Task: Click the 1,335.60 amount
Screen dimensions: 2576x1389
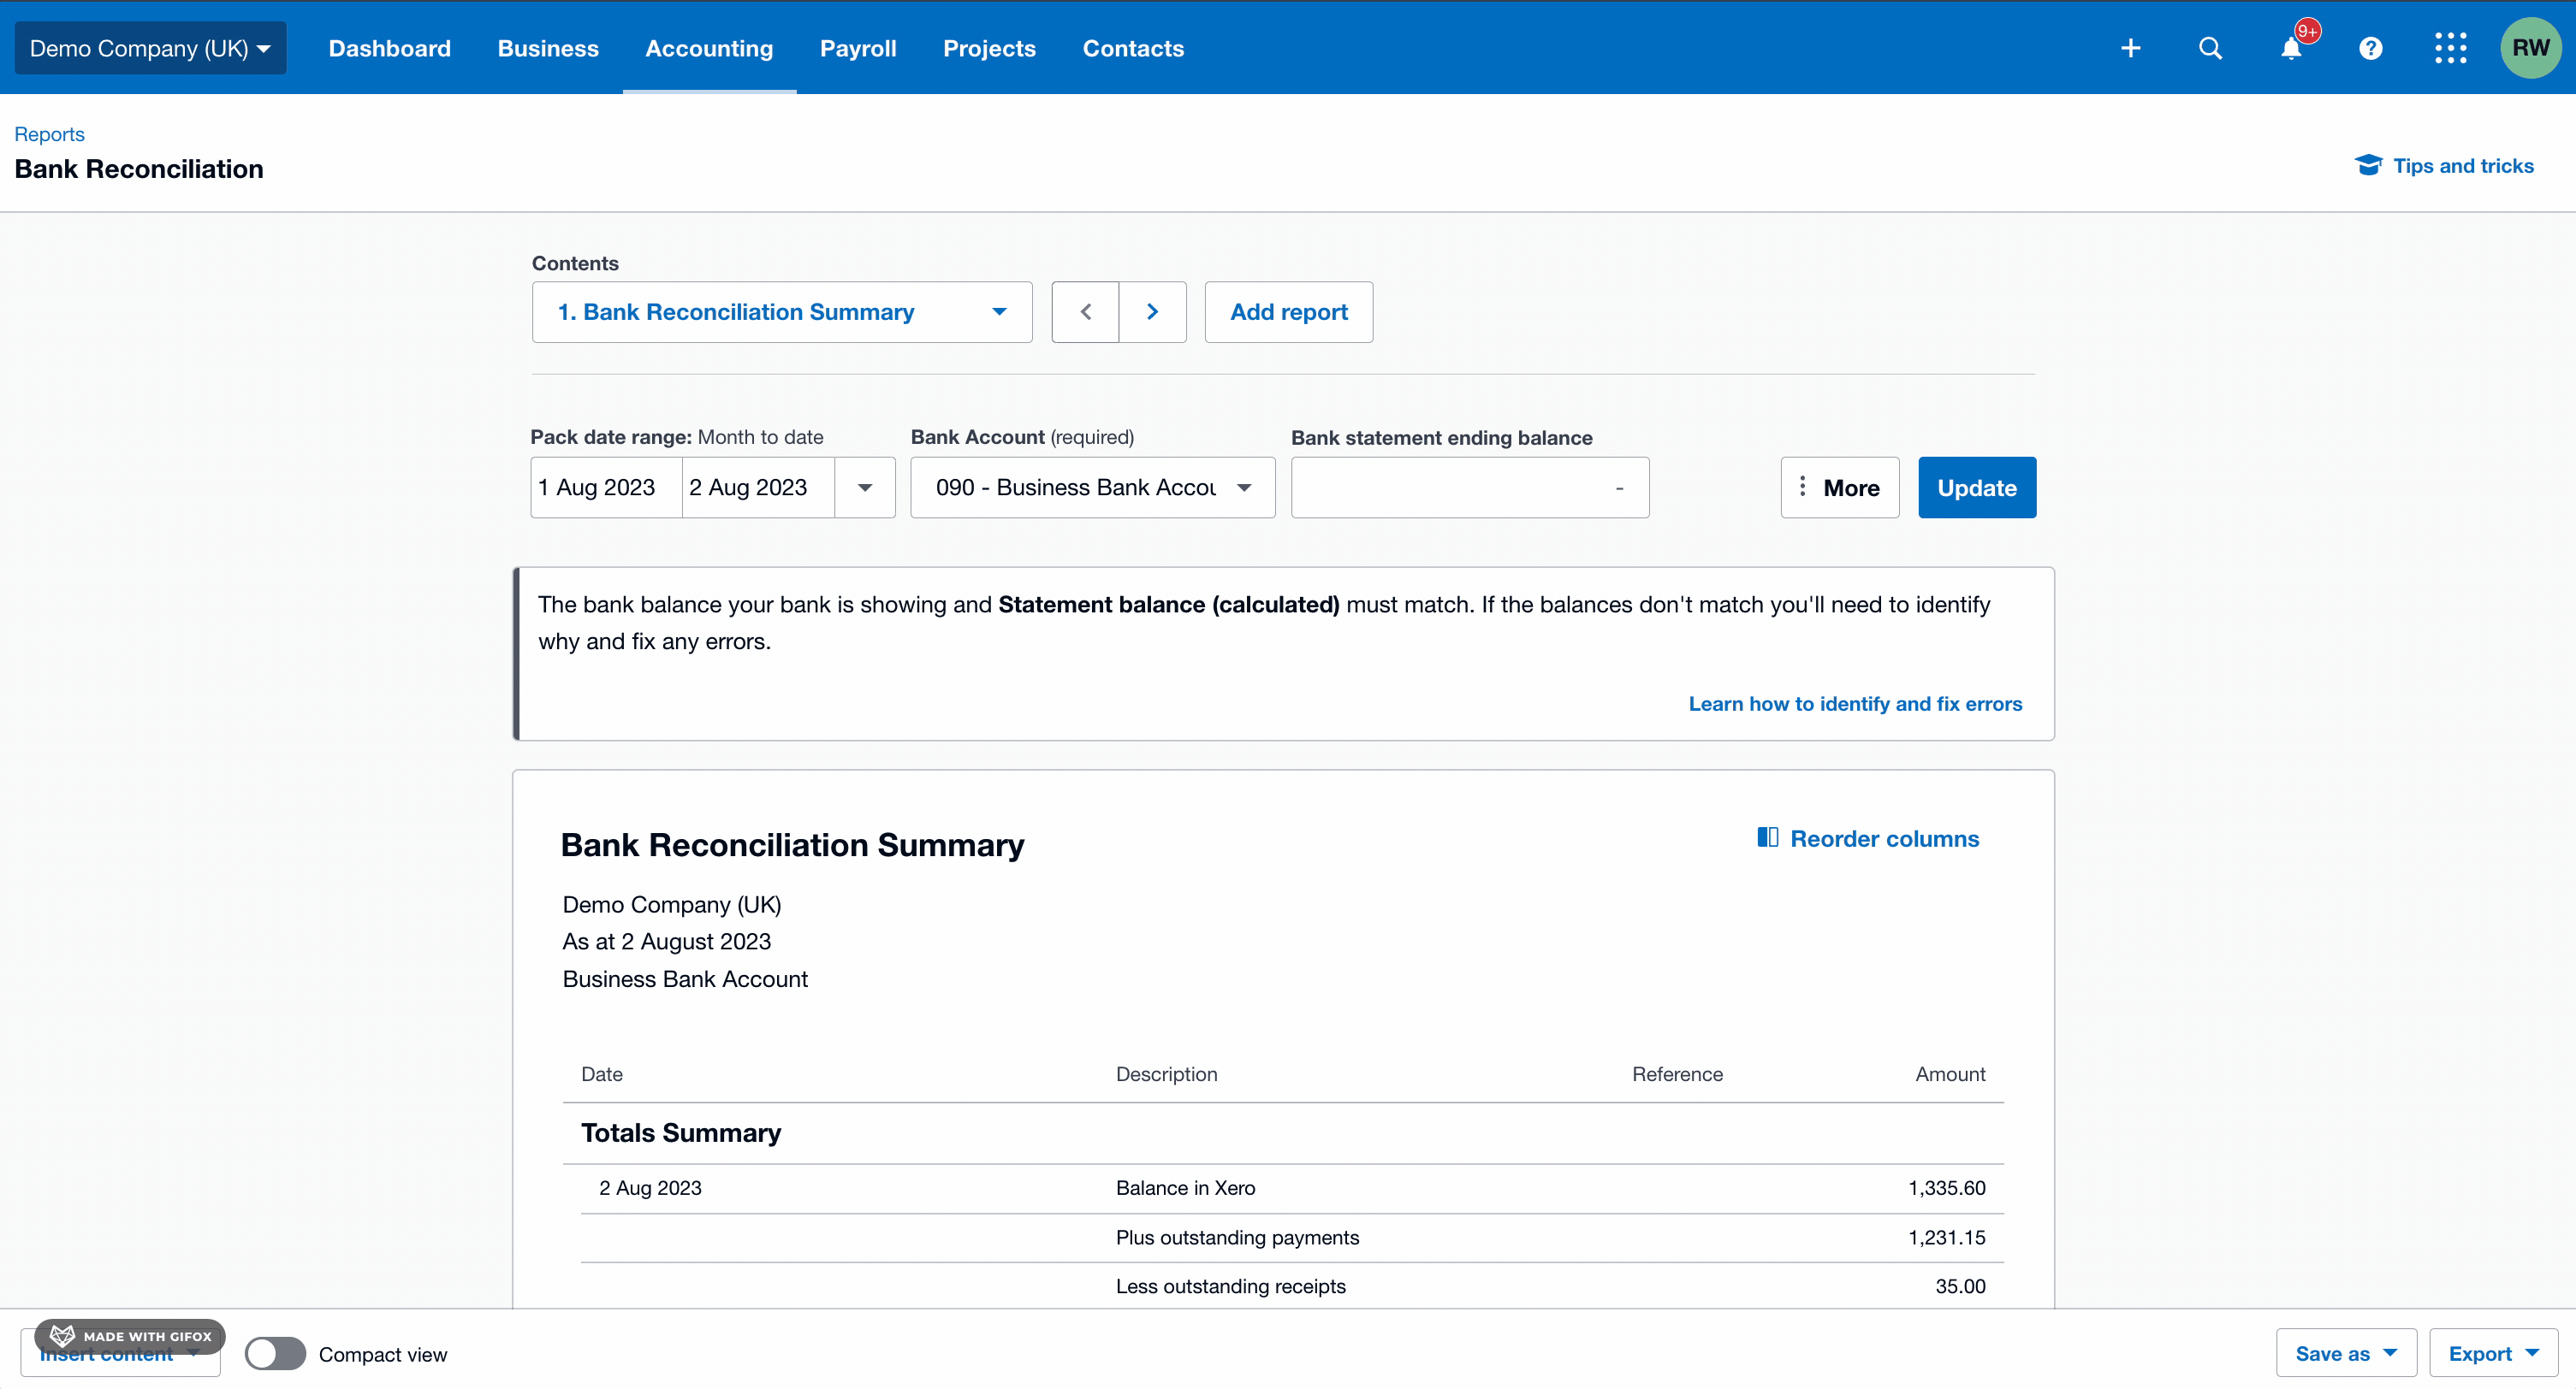Action: 1946,1187
